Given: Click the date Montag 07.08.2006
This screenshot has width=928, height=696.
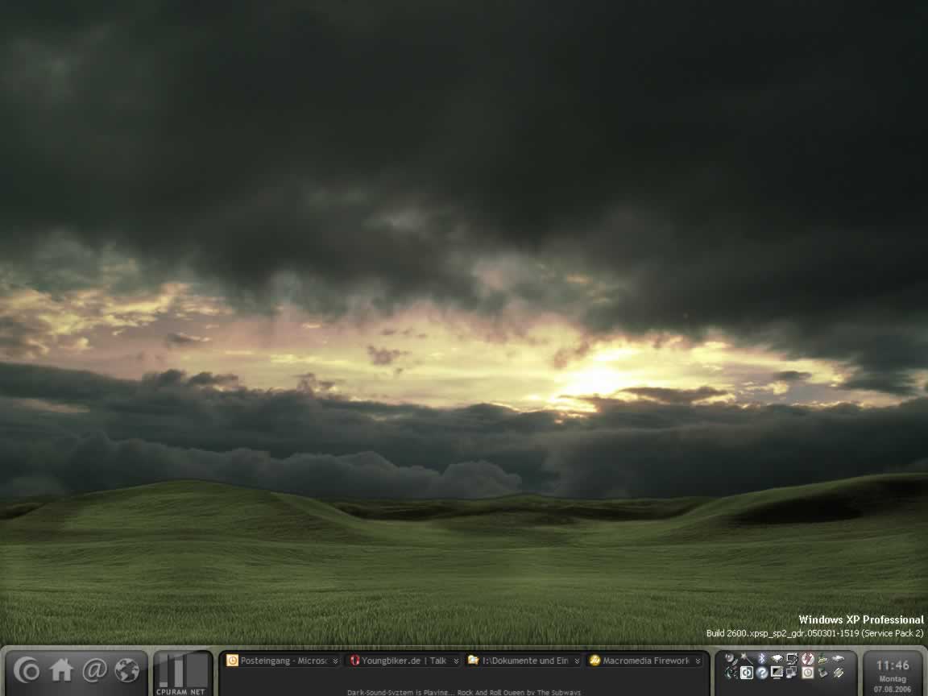Looking at the screenshot, I should pos(893,684).
